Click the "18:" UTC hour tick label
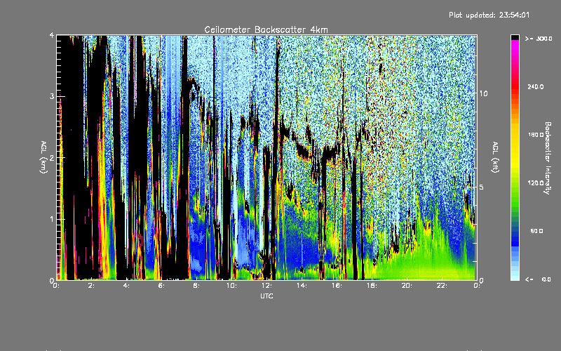The width and height of the screenshot is (561, 351). tap(372, 286)
